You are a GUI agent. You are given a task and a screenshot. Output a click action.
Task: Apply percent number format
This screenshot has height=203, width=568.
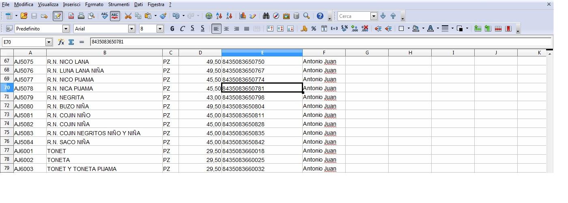[x=314, y=28]
